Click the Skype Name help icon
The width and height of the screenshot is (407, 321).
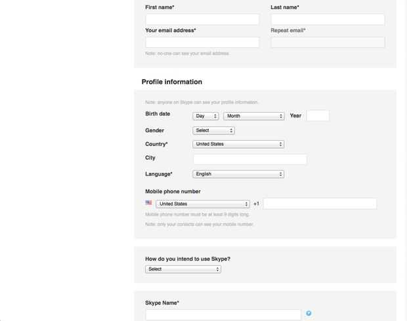coord(309,314)
